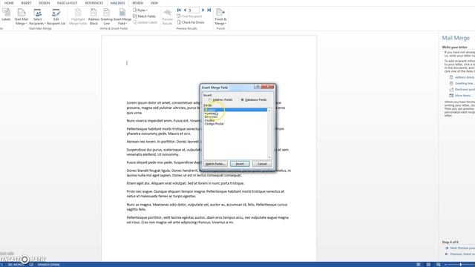Image resolution: width=475 pixels, height=267 pixels.
Task: Open the Select Recipients dropdown
Action: pos(37,16)
